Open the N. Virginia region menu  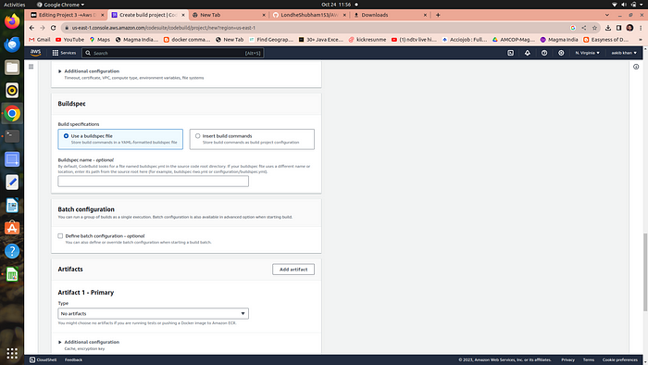(x=587, y=53)
